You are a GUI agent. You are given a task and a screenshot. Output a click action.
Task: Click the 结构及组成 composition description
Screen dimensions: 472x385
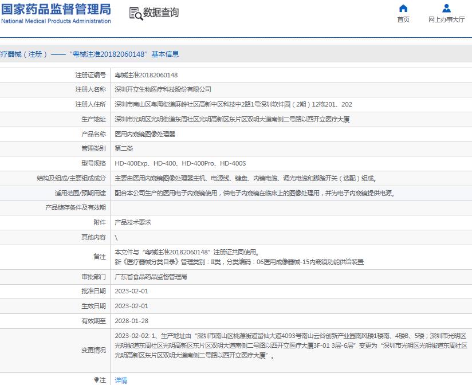pyautogui.click(x=246, y=178)
